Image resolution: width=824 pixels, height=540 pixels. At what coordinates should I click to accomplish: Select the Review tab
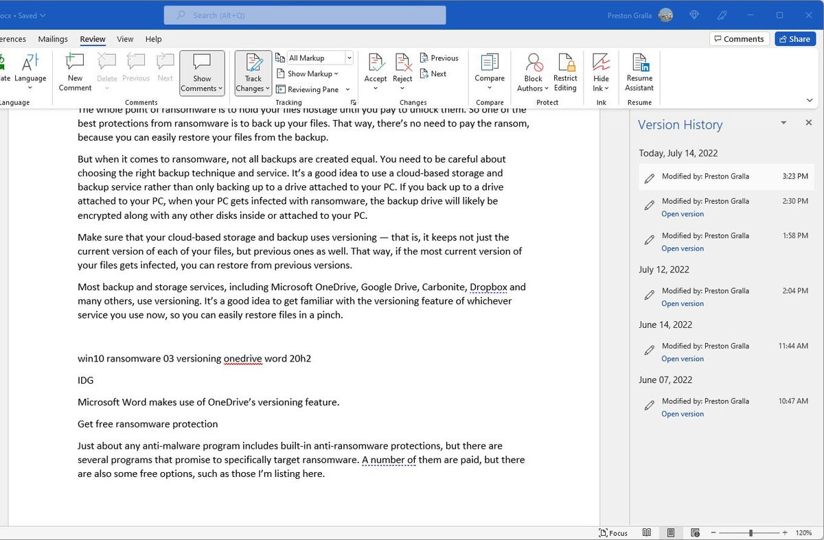[93, 39]
